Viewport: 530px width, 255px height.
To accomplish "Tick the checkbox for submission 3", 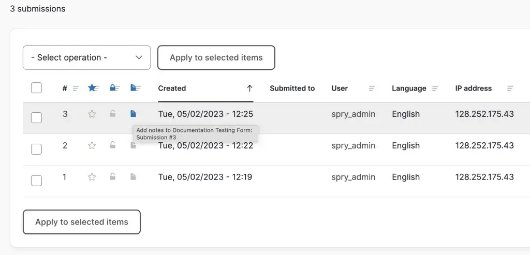I will 36,117.
